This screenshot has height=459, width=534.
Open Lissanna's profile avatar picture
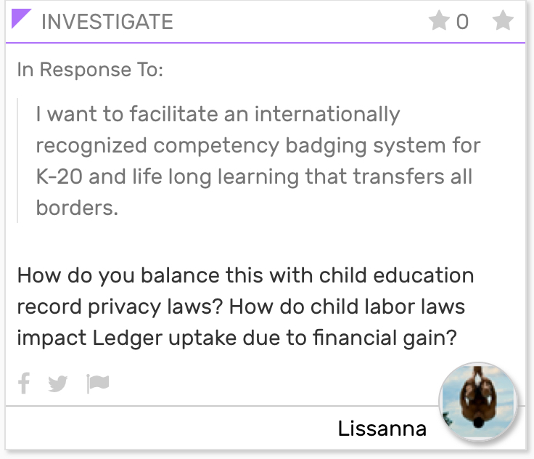coord(478,402)
